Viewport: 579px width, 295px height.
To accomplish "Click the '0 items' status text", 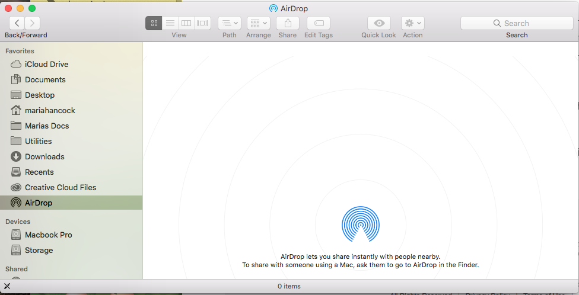I will [x=289, y=286].
